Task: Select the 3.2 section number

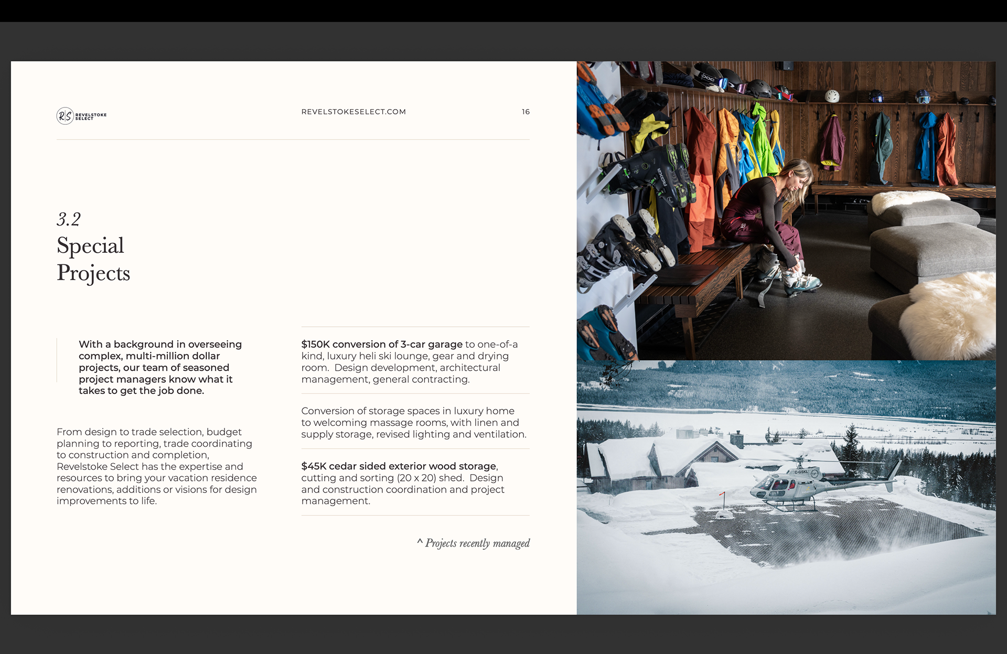Action: [x=69, y=219]
